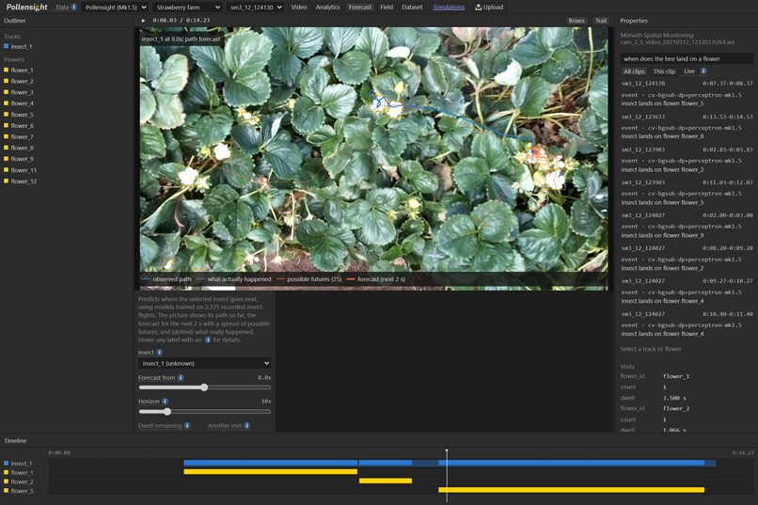Click the yellow icon of flower_4 in Outliner
Viewport: 758px width, 505px height.
coord(7,103)
